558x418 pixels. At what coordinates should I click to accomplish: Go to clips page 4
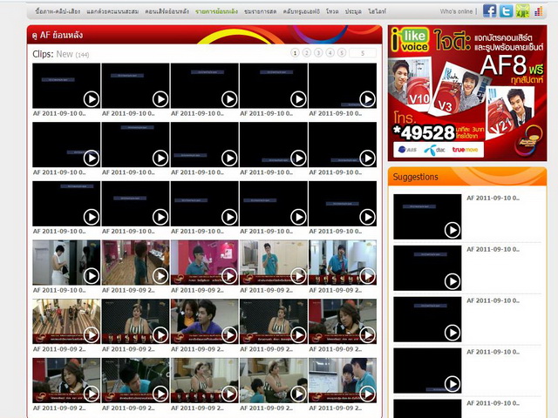pyautogui.click(x=330, y=53)
